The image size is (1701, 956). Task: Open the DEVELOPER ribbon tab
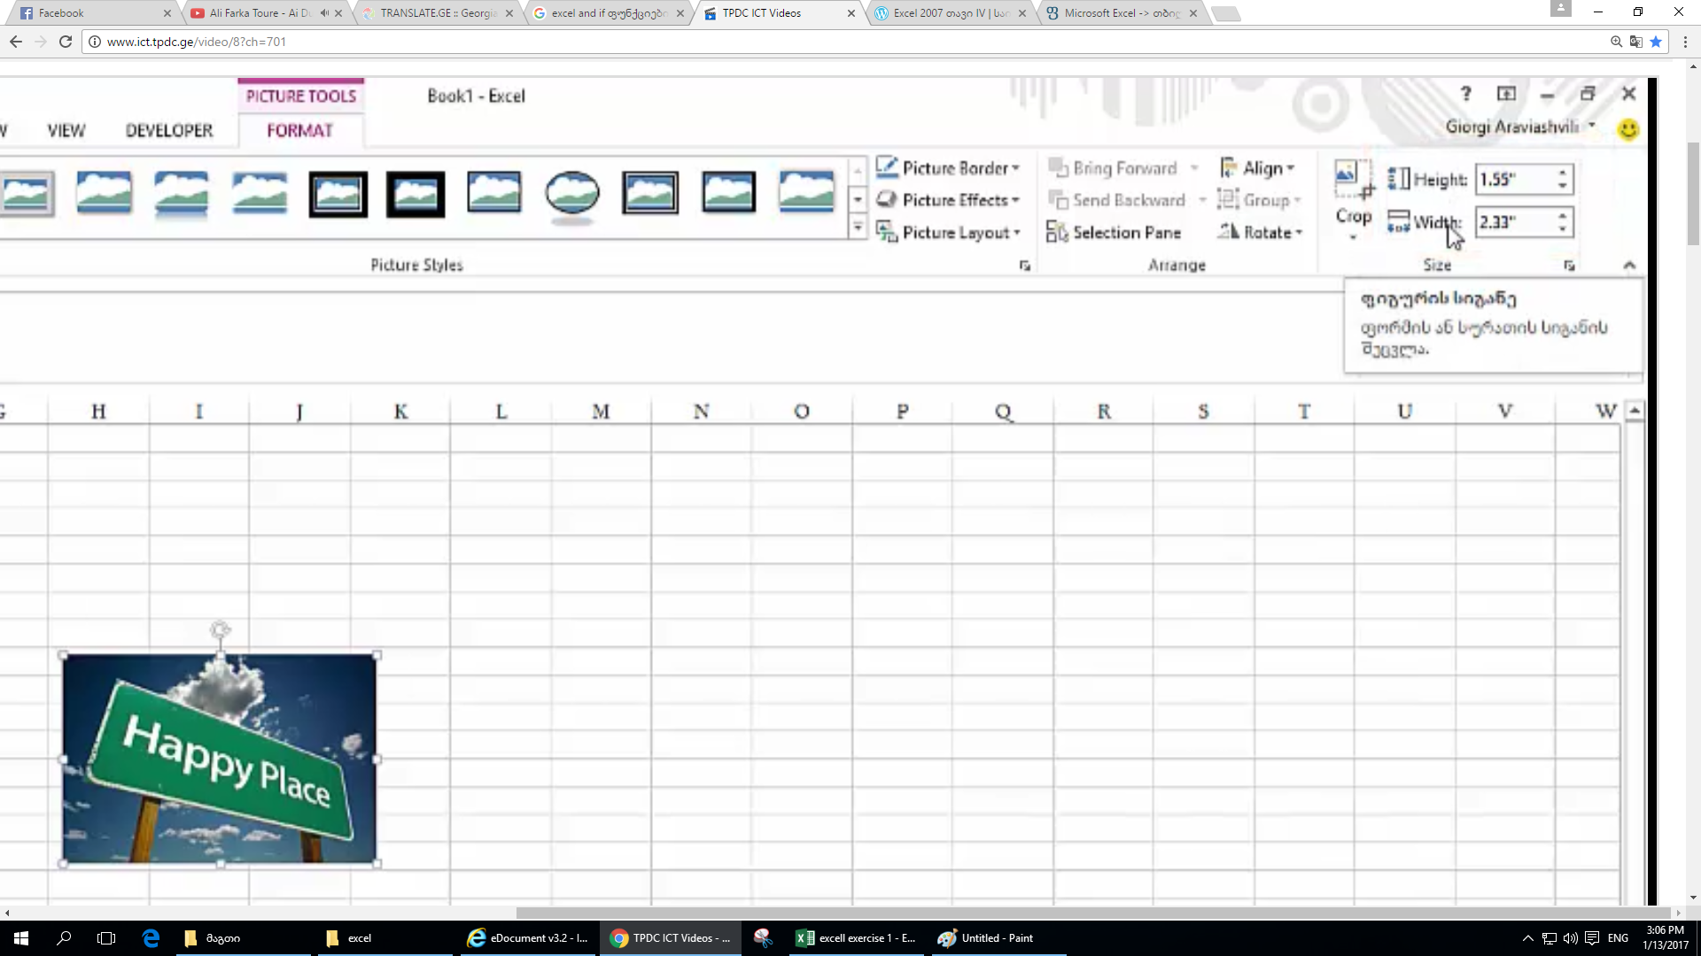click(x=169, y=131)
